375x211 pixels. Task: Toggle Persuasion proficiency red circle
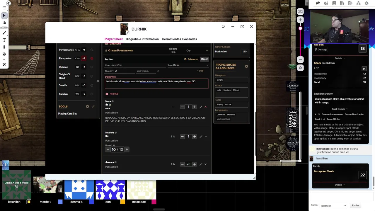[x=92, y=58]
